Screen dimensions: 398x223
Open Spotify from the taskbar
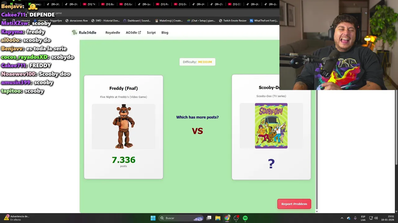245,218
